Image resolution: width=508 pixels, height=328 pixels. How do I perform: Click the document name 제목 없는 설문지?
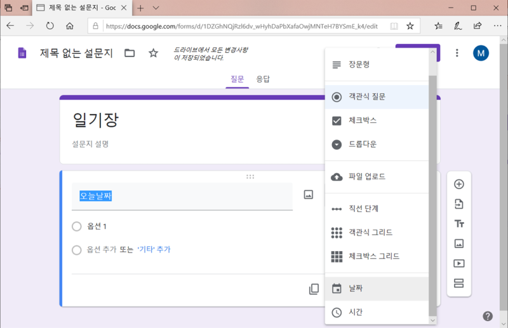(x=76, y=53)
